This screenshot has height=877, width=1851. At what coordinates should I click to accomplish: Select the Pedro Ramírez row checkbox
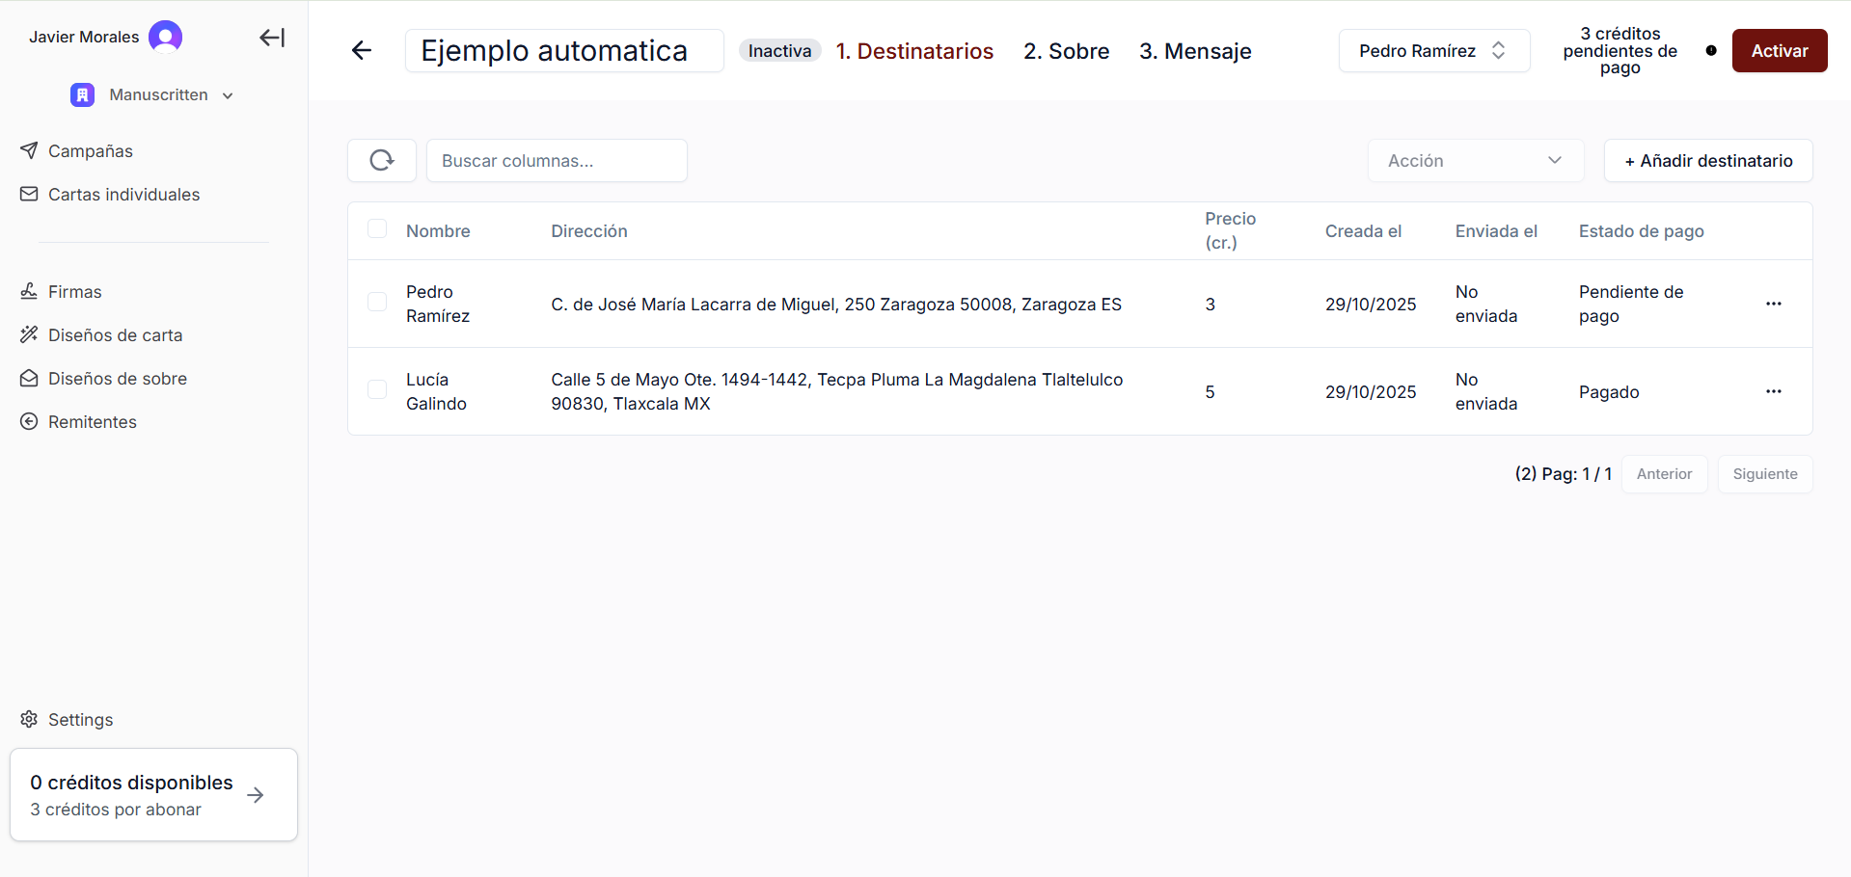[377, 302]
